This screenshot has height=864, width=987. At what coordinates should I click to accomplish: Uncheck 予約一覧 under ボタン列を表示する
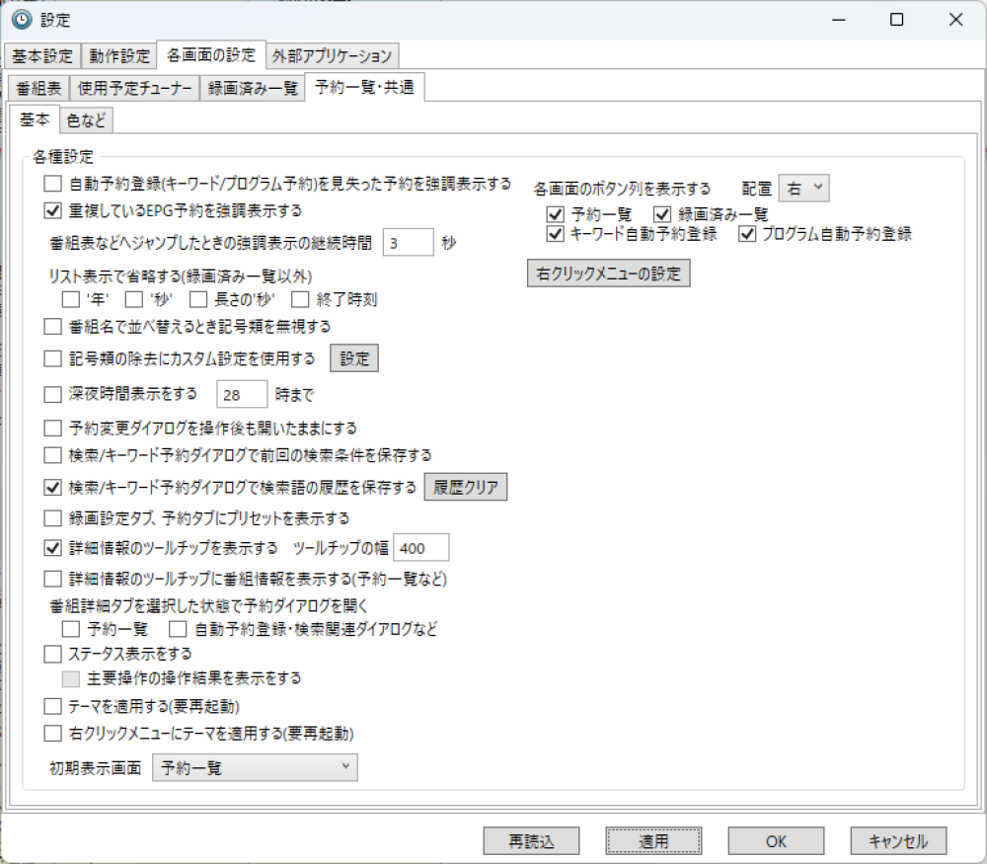click(555, 214)
